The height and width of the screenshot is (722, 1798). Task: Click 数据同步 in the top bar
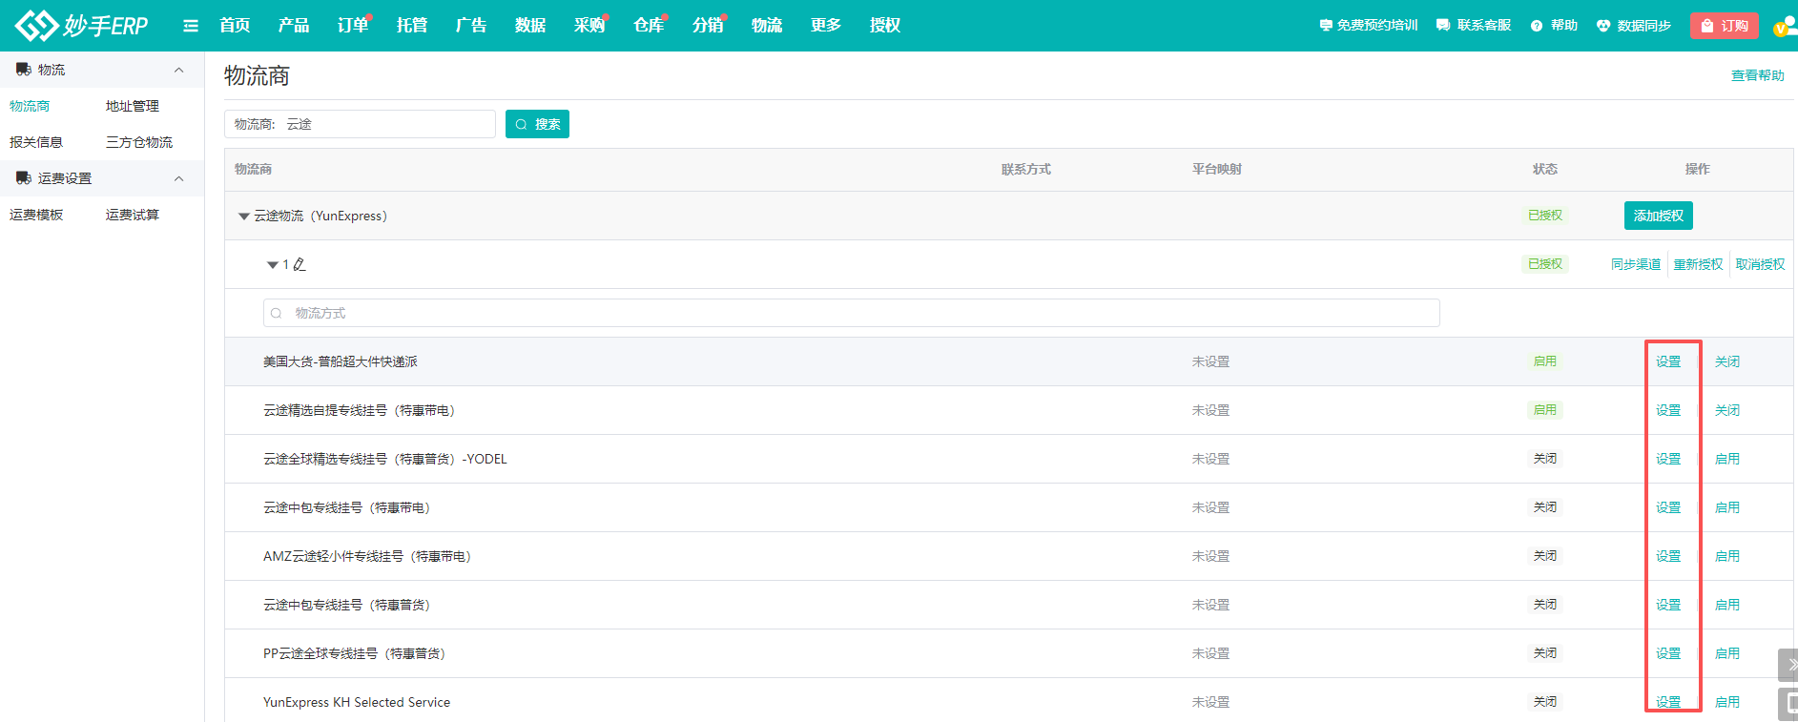point(1634,26)
